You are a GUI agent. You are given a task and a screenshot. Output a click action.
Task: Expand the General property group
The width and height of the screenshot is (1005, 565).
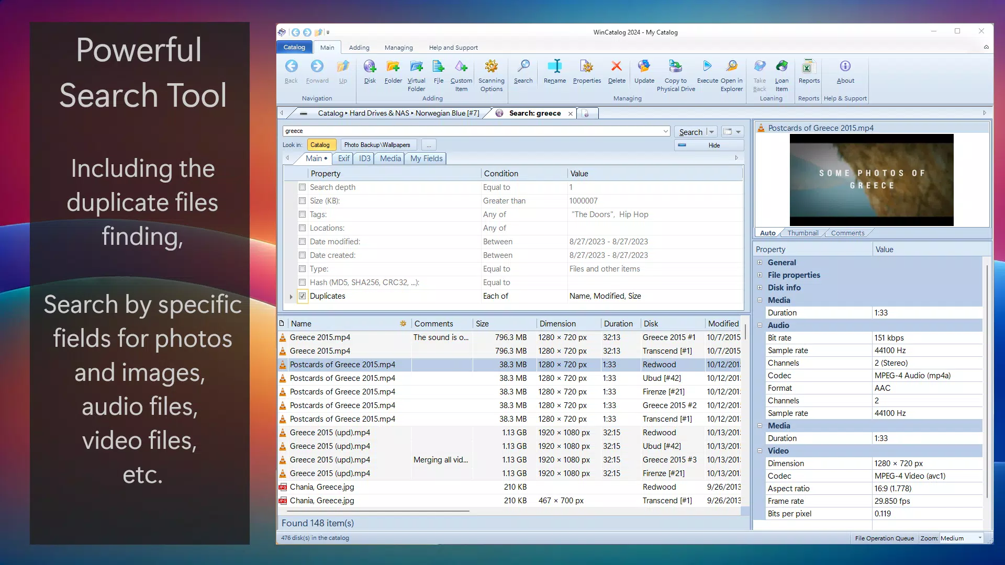click(x=760, y=263)
